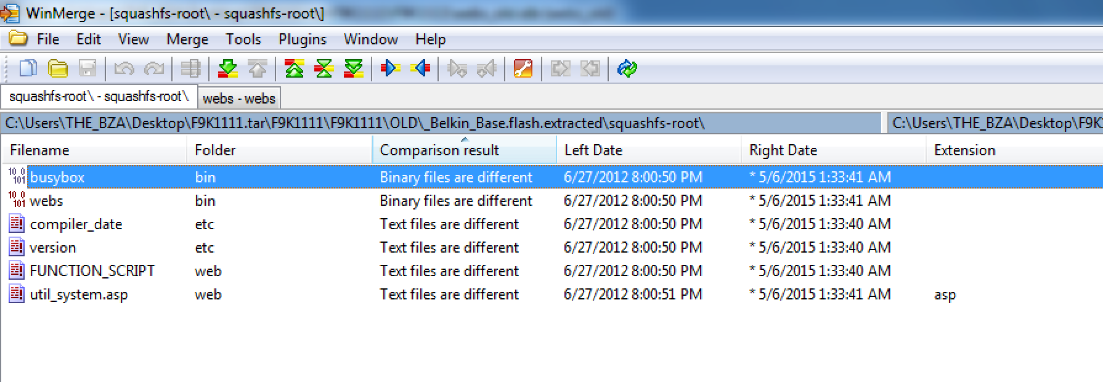Select the compiler_date file row

pyautogui.click(x=76, y=224)
